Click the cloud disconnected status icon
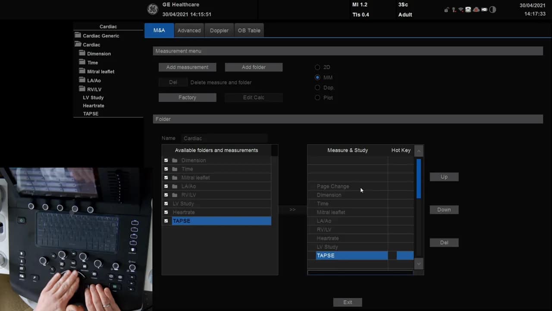Screen dimensions: 552x311 pos(476,10)
